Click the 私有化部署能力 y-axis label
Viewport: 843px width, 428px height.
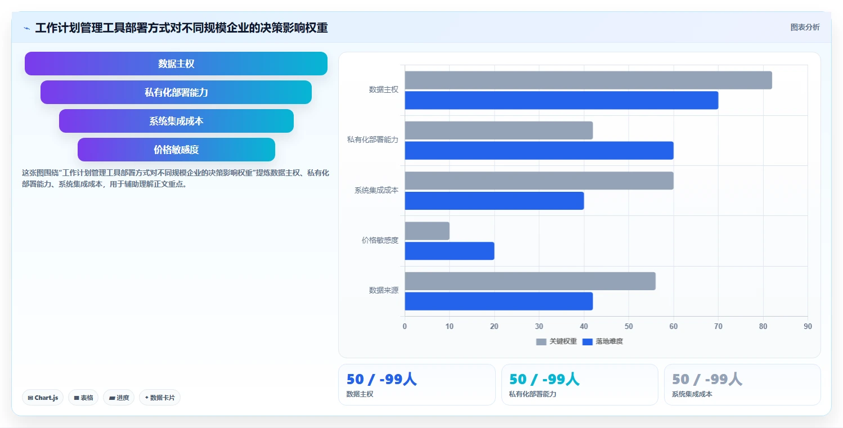[373, 139]
